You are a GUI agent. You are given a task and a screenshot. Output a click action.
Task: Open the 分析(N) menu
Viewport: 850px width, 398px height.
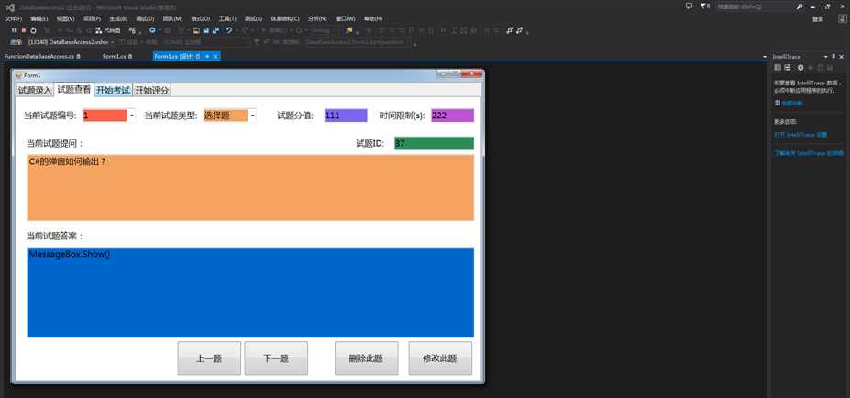click(317, 19)
